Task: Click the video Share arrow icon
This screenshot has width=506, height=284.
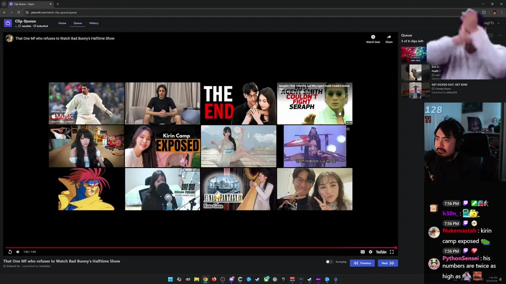Action: tap(389, 37)
